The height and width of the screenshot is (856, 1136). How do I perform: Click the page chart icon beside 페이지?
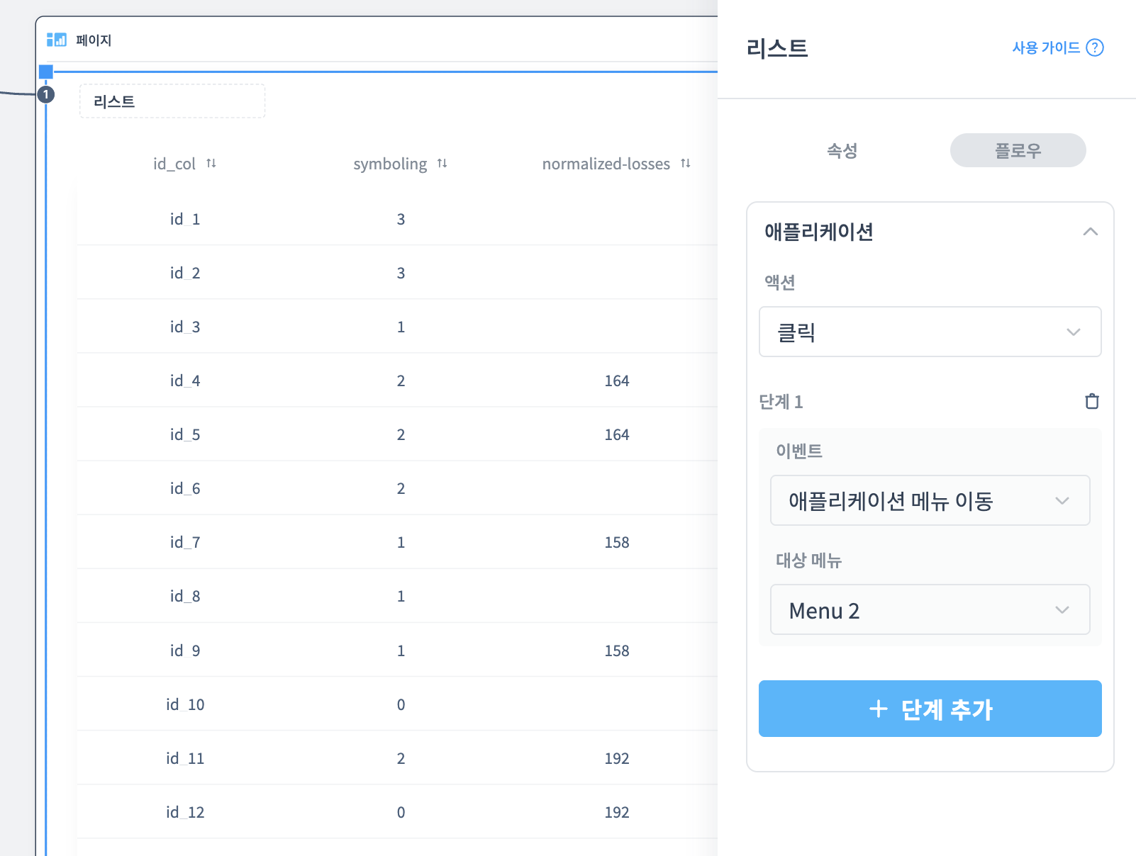(x=55, y=39)
